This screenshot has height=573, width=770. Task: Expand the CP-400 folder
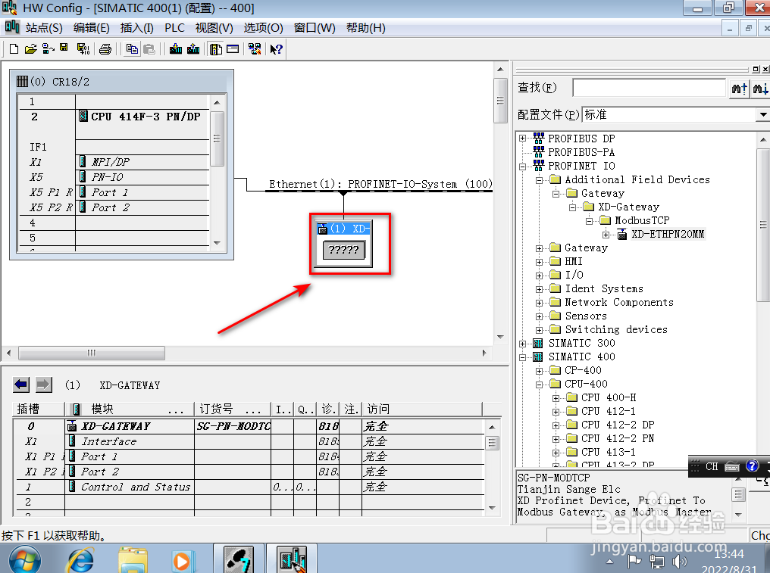(x=539, y=371)
